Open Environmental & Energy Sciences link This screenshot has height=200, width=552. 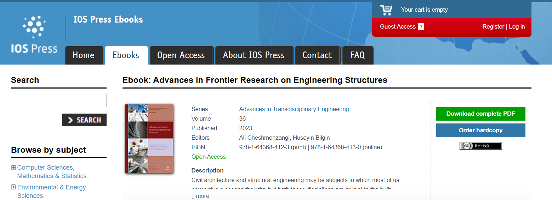(x=51, y=192)
